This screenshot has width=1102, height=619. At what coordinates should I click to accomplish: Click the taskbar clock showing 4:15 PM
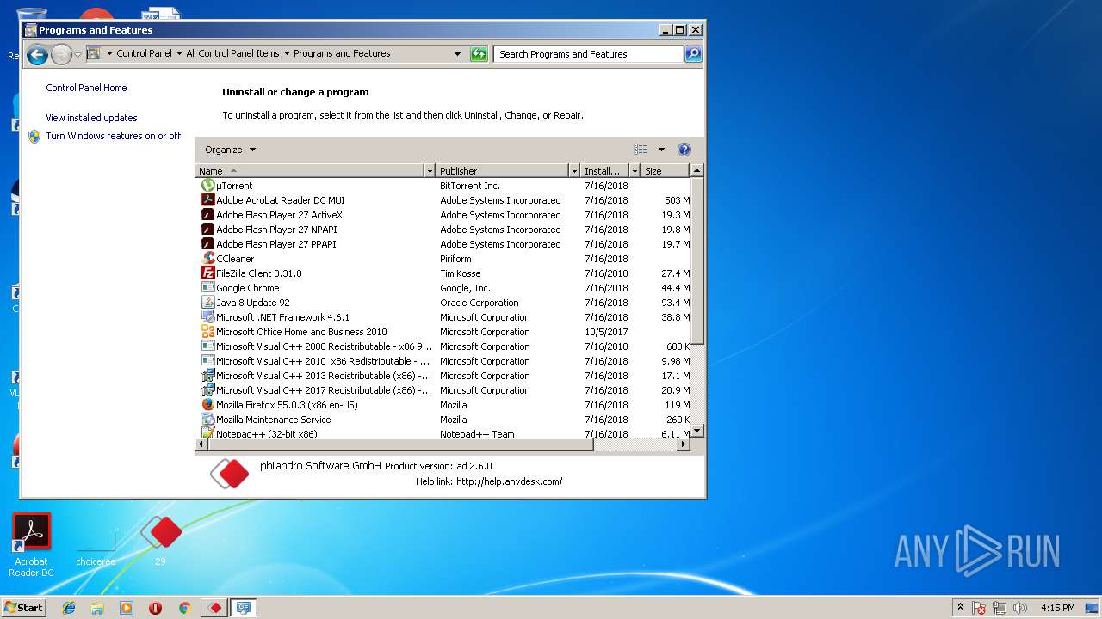coord(1057,608)
